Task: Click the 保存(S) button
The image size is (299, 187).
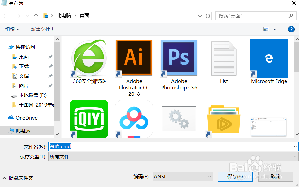Action: 235,176
